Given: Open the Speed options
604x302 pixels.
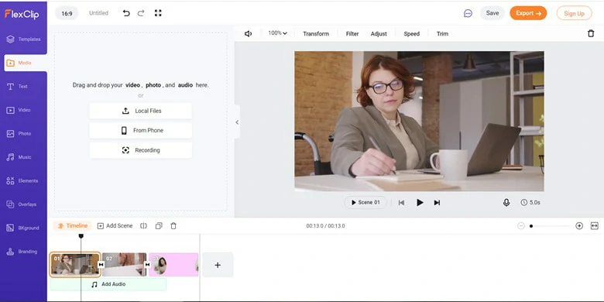Looking at the screenshot, I should pyautogui.click(x=411, y=34).
